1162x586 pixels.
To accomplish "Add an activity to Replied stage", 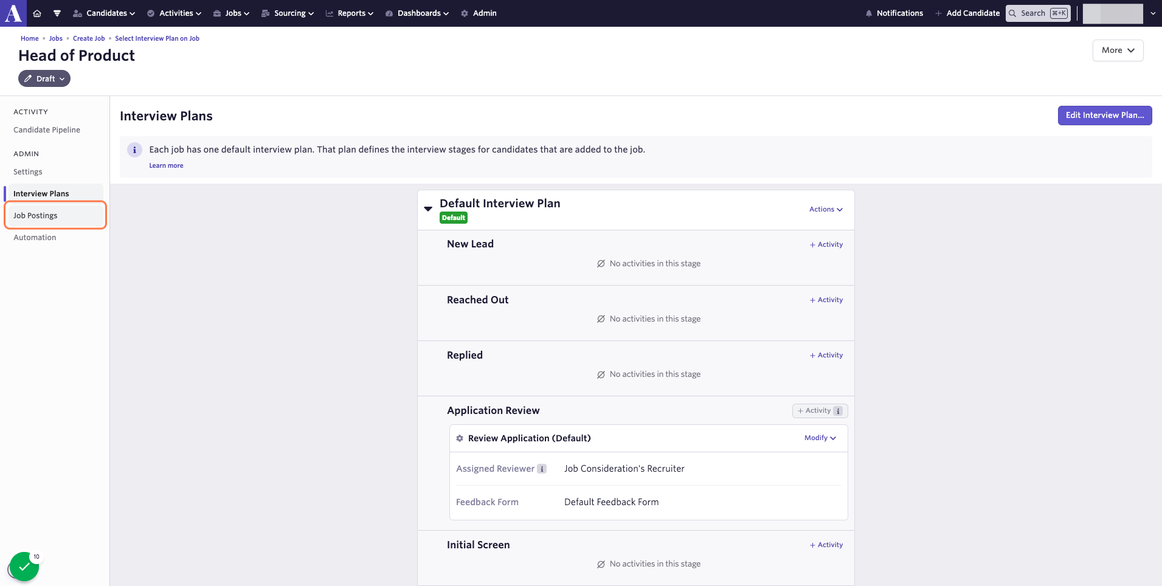I will [826, 355].
